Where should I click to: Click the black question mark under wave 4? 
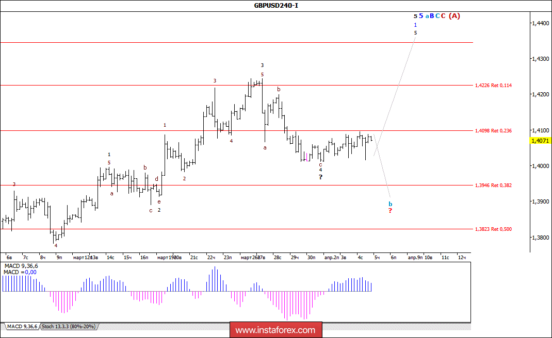click(321, 177)
